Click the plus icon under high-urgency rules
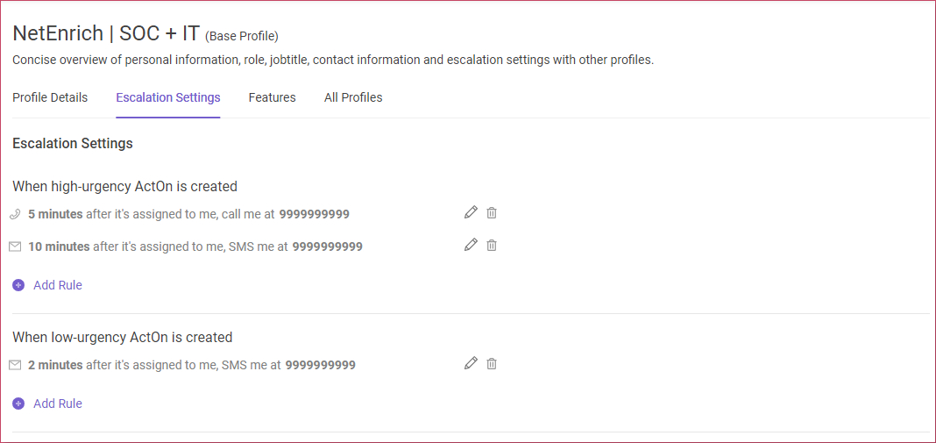 pyautogui.click(x=18, y=285)
